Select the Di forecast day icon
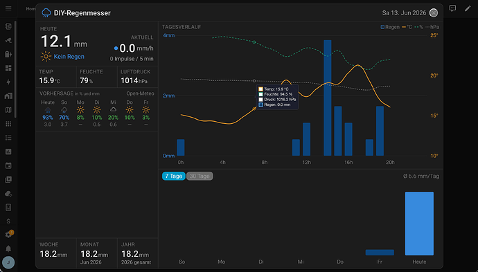The height and width of the screenshot is (272, 478). (x=97, y=109)
